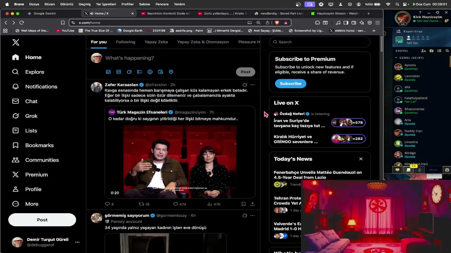Open Chat in X sidebar
The image size is (451, 253).
point(25,101)
